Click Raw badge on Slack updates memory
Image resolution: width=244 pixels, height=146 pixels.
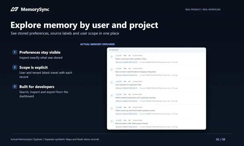[125, 55]
